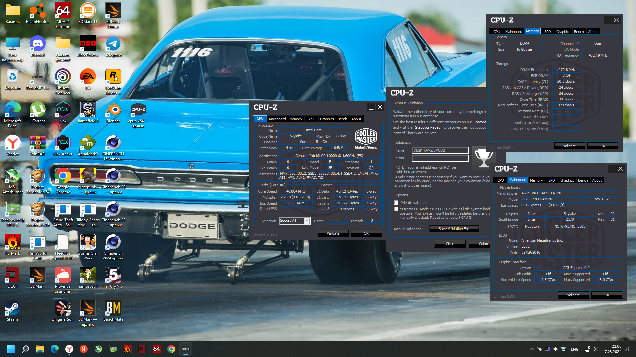The height and width of the screenshot is (357, 636).
Task: Launch µTorrent desktop shortcut
Action: 37,112
